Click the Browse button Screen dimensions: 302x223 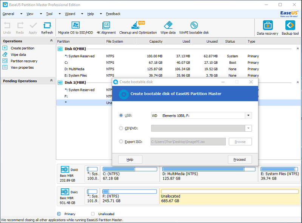point(240,142)
